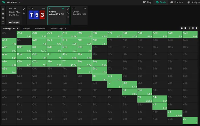The width and height of the screenshot is (200, 126).
Task: Click the pencil edit icon in LJ action card
Action: [67, 9]
